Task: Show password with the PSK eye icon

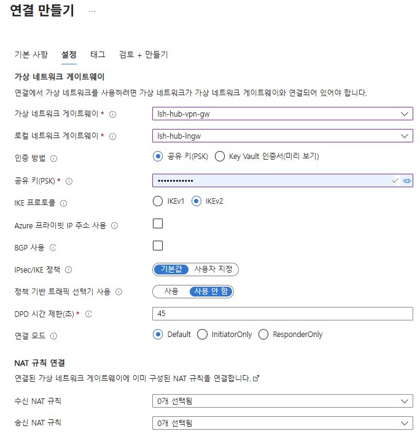Action: tap(406, 180)
